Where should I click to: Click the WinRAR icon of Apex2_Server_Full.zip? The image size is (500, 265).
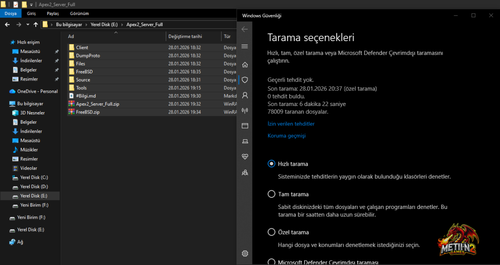coord(72,104)
